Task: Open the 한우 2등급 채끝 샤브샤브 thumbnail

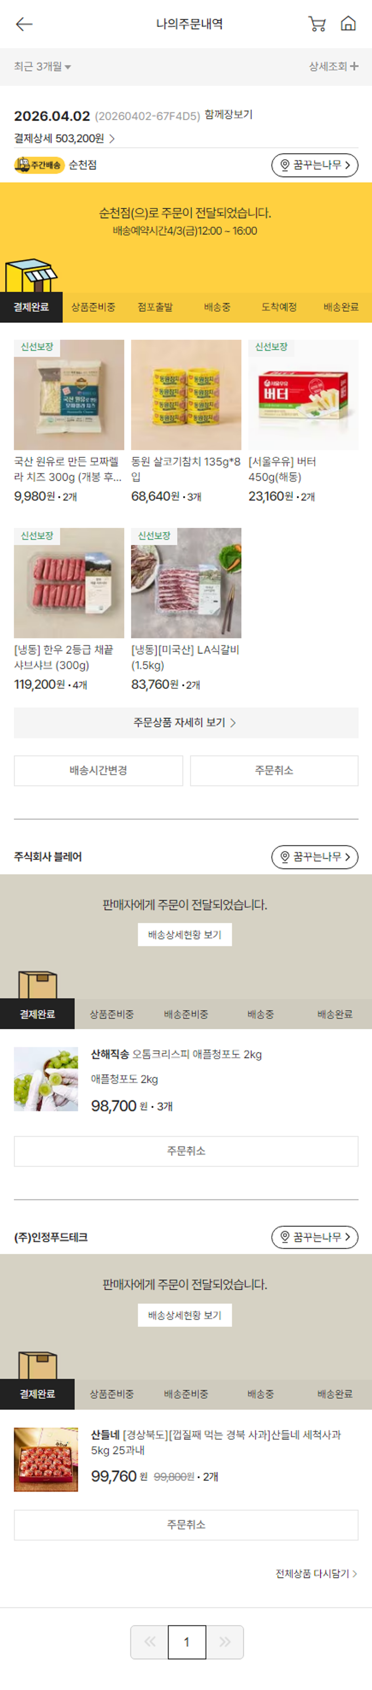Action: [69, 583]
